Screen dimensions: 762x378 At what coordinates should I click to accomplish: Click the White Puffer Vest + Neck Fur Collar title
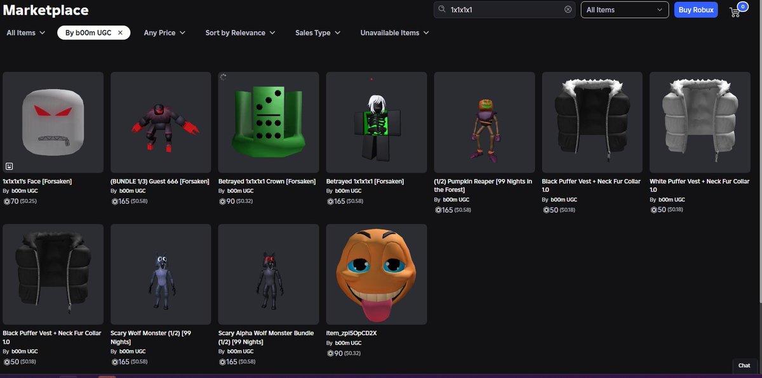[x=699, y=185]
